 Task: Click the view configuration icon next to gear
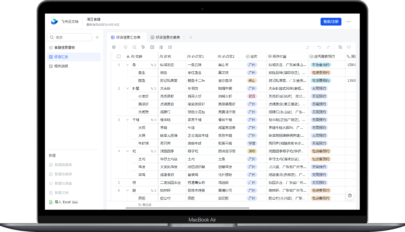click(x=135, y=47)
